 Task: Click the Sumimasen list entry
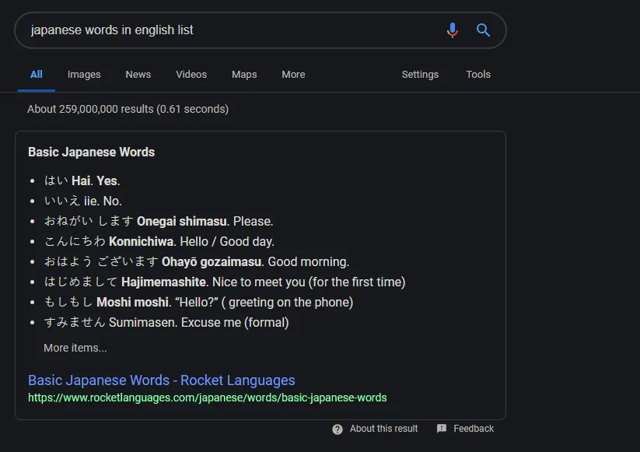(166, 322)
